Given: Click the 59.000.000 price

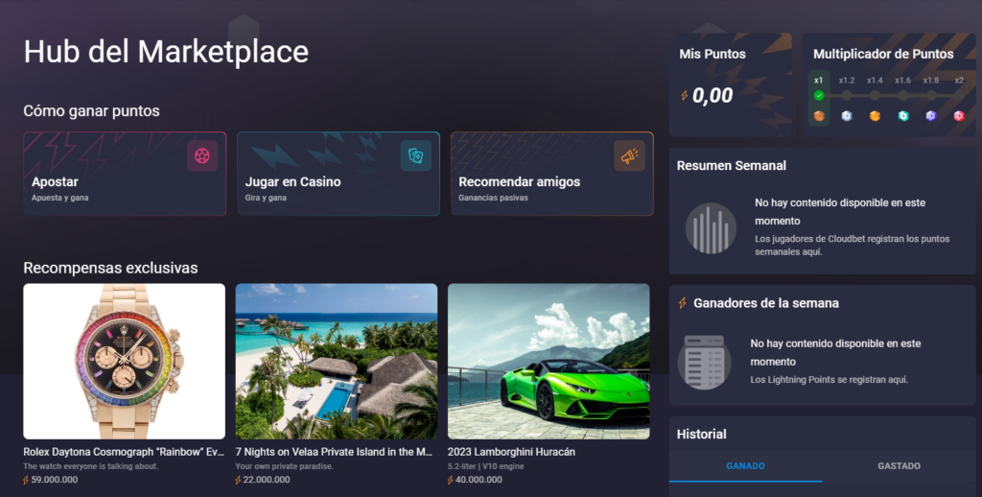Looking at the screenshot, I should [55, 480].
